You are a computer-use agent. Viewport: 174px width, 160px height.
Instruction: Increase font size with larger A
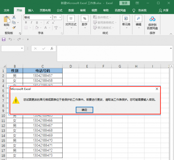coord(48,23)
